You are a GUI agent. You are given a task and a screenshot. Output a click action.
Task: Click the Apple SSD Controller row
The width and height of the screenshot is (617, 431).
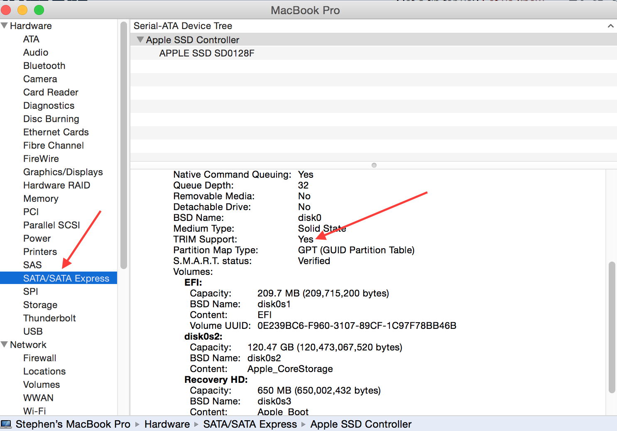click(x=373, y=40)
